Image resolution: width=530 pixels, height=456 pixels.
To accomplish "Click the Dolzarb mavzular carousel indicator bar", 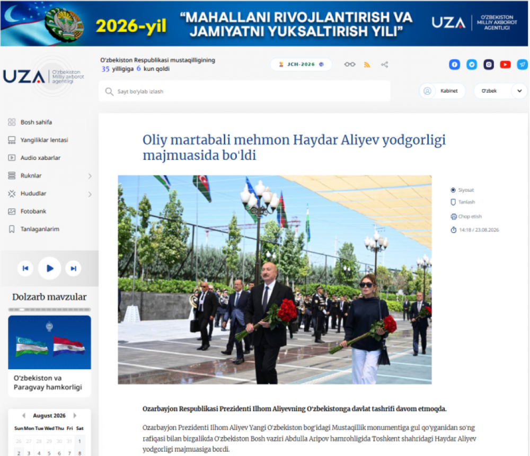I will point(49,309).
